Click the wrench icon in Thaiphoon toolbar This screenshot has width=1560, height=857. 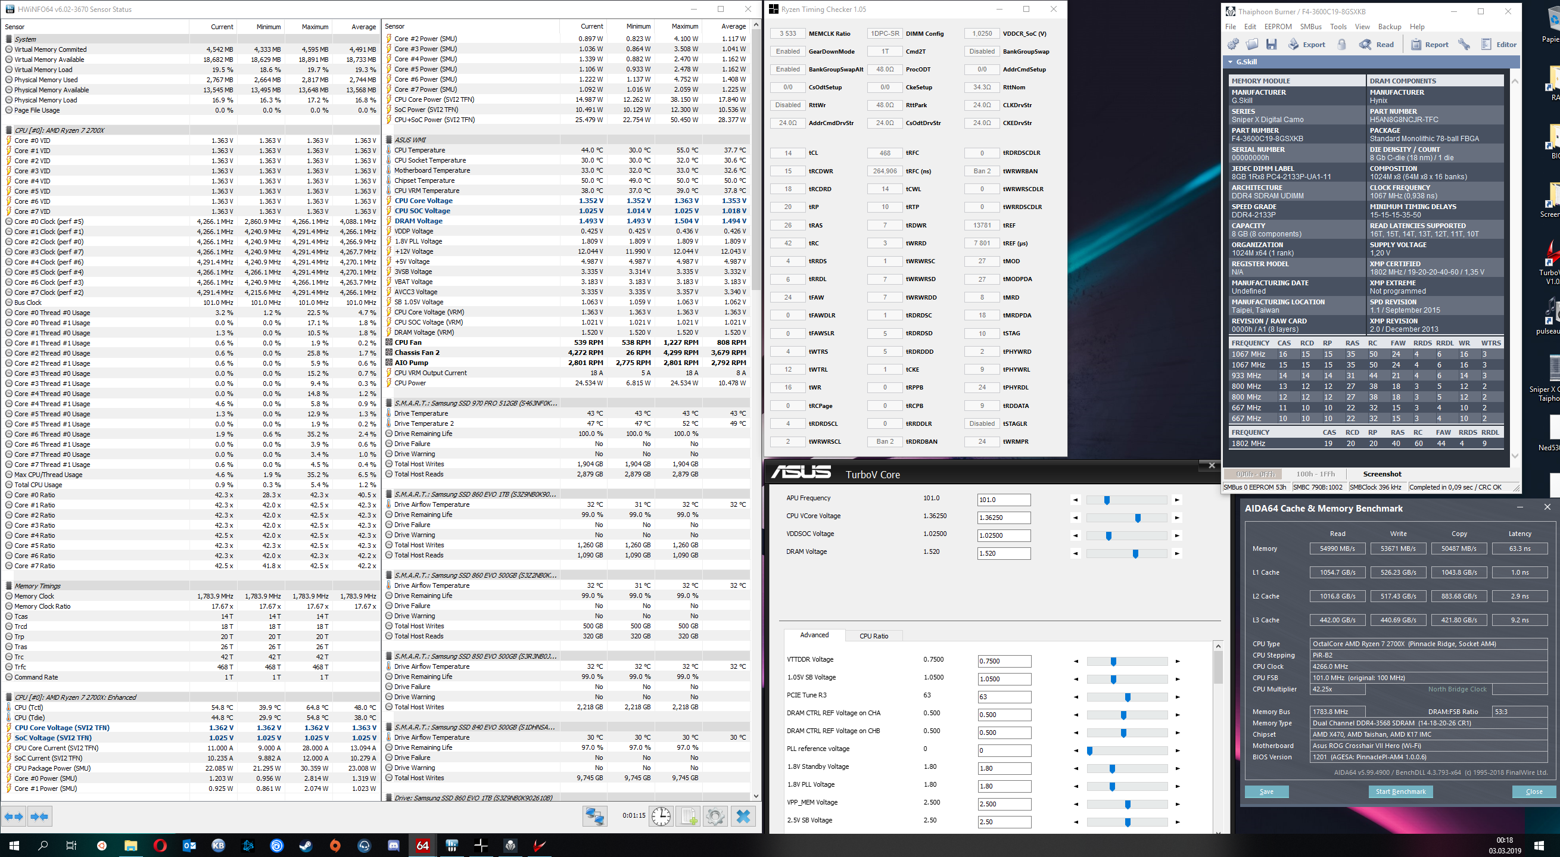tap(1464, 44)
